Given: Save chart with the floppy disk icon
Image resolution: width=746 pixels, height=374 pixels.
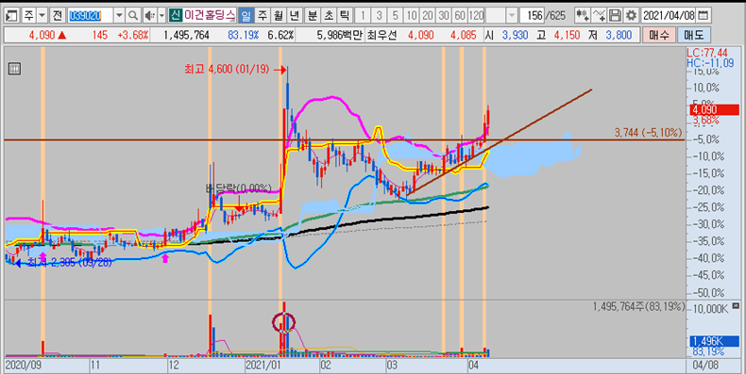Looking at the screenshot, I should click(x=616, y=16).
